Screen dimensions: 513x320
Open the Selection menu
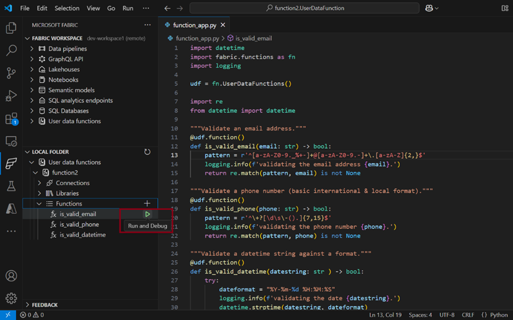pyautogui.click(x=67, y=8)
